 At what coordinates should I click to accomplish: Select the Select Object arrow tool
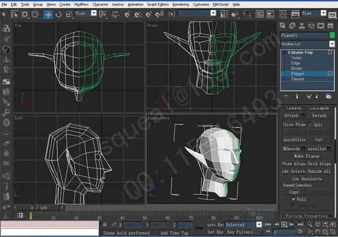[4, 15]
